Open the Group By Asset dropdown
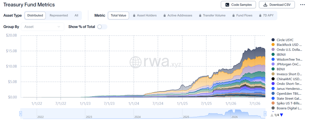Viewport: 310px width, 121px height. [43, 27]
